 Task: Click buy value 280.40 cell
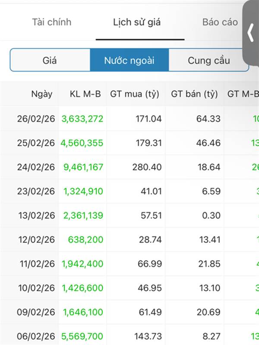147,167
